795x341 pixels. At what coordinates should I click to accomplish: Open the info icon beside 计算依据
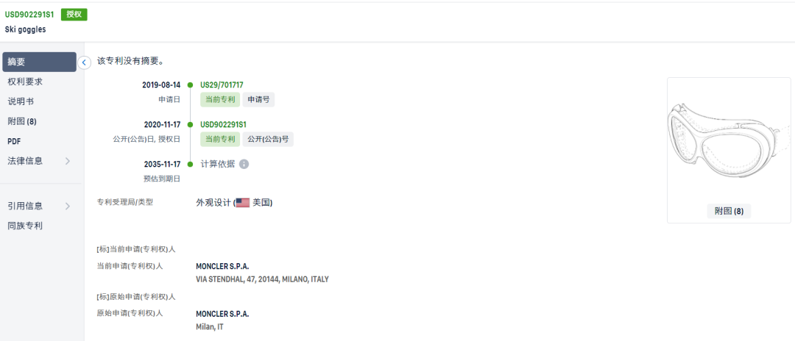[x=244, y=165]
